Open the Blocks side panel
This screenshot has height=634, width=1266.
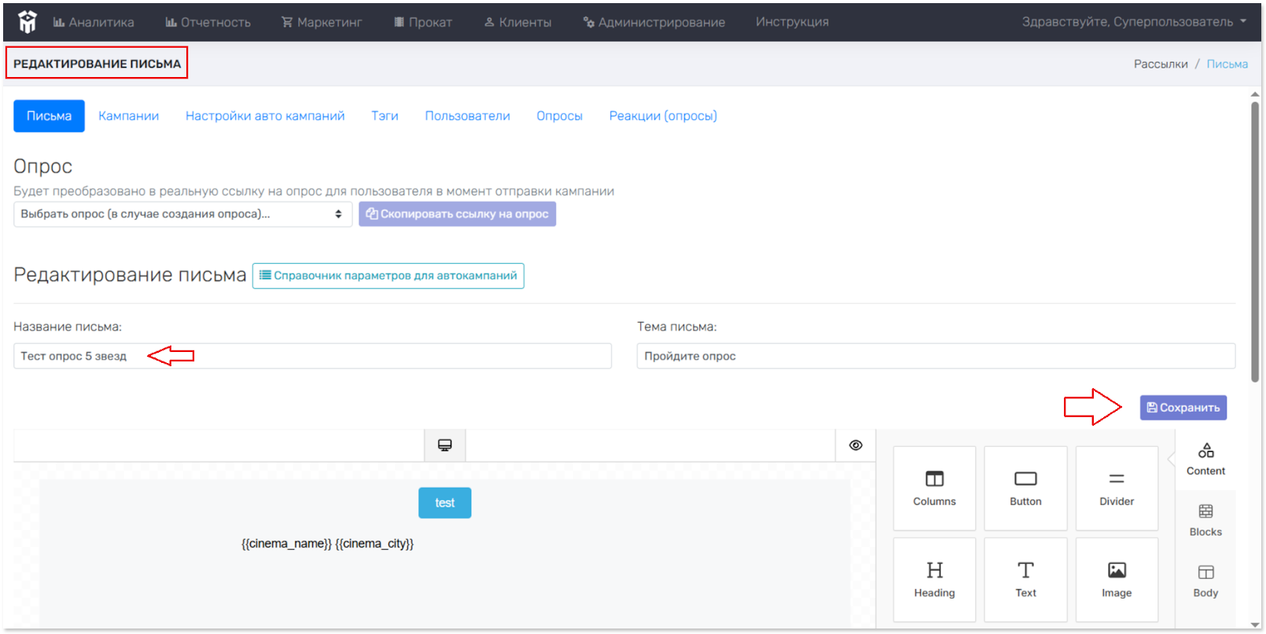[1205, 520]
